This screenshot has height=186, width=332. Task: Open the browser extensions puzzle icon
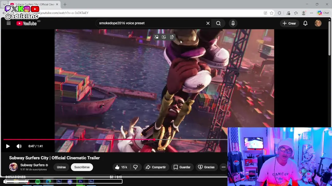pos(279,13)
